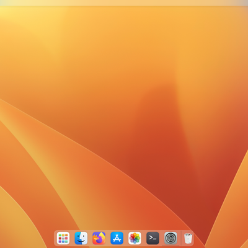
Task: Launch Firefox from the dock
Action: click(99, 238)
